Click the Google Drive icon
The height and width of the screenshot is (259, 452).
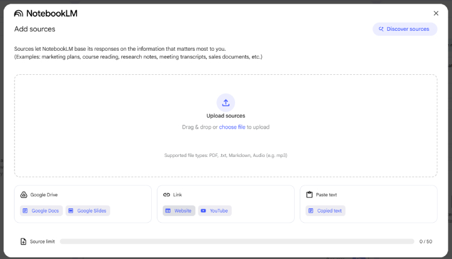click(24, 195)
